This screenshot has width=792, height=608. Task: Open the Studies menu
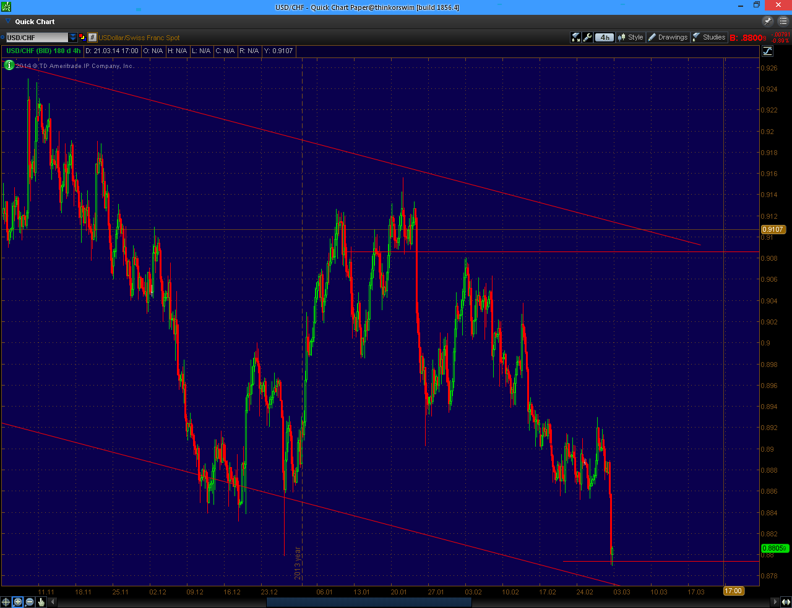pyautogui.click(x=709, y=37)
